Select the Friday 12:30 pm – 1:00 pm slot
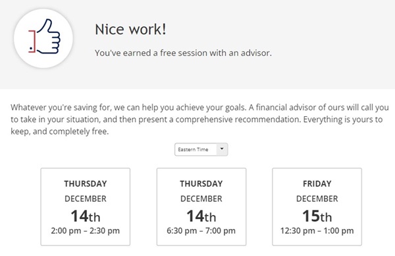Viewport: 395px width, 256px height. [317, 207]
